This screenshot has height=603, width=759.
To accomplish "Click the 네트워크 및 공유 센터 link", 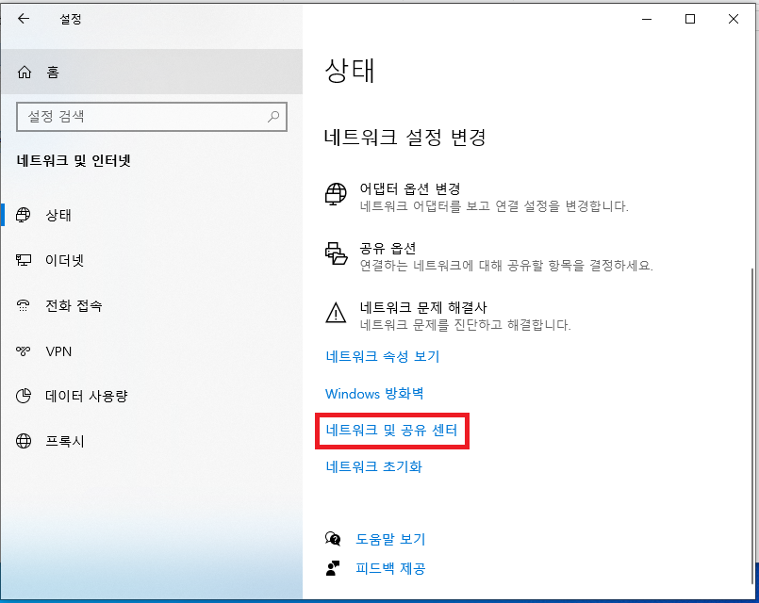I will click(391, 430).
